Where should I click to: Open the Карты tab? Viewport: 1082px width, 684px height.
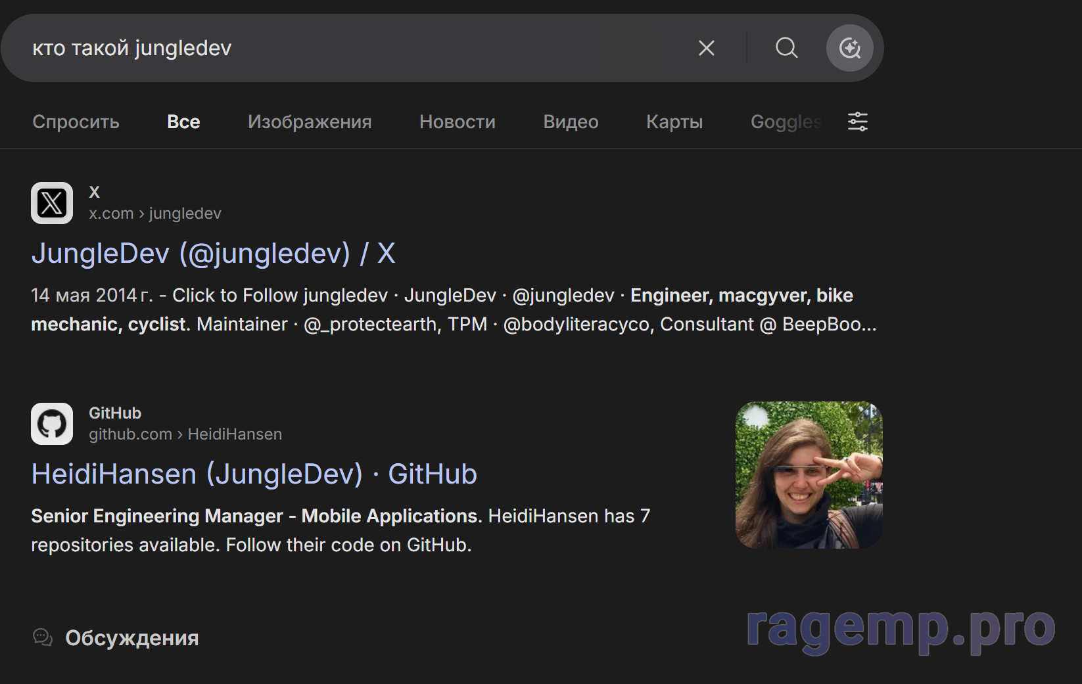click(674, 122)
